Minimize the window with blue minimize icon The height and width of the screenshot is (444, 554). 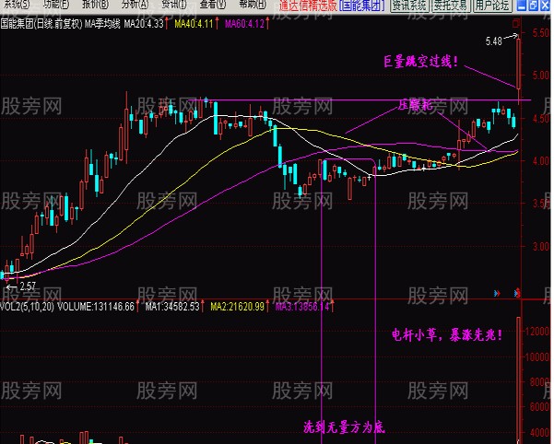pyautogui.click(x=522, y=5)
